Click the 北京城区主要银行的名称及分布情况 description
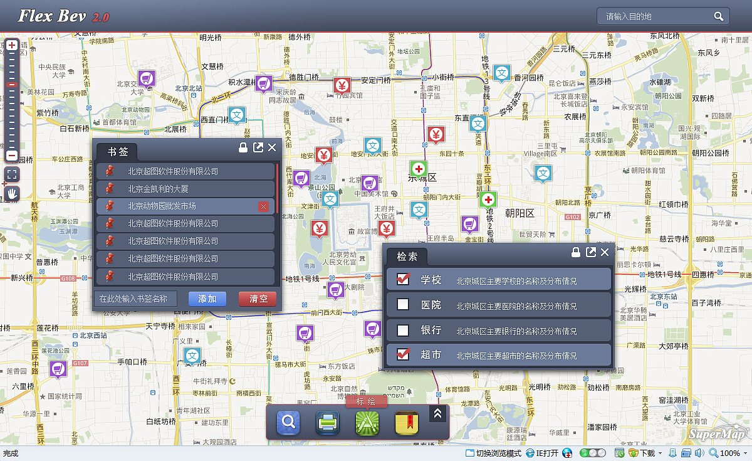The width and height of the screenshot is (752, 461). 516,331
